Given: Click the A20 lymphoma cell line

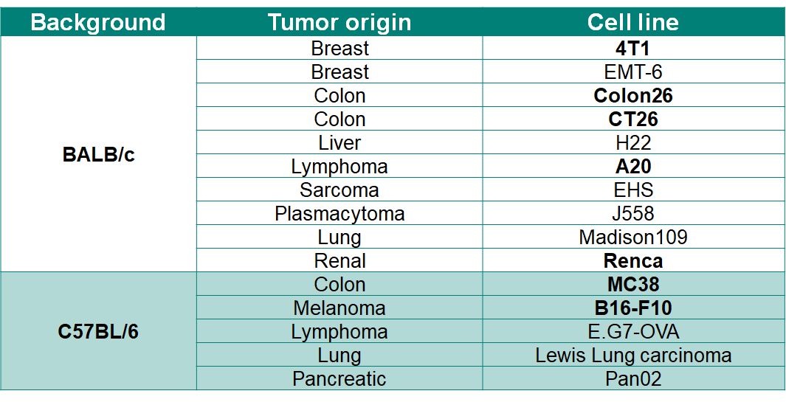Looking at the screenshot, I should click(x=632, y=167).
